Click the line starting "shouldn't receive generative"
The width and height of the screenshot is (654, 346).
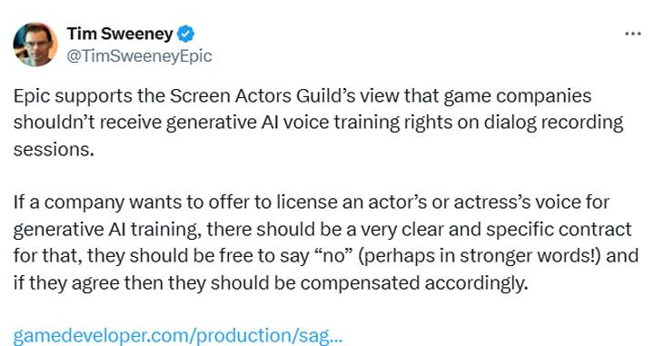pos(318,123)
